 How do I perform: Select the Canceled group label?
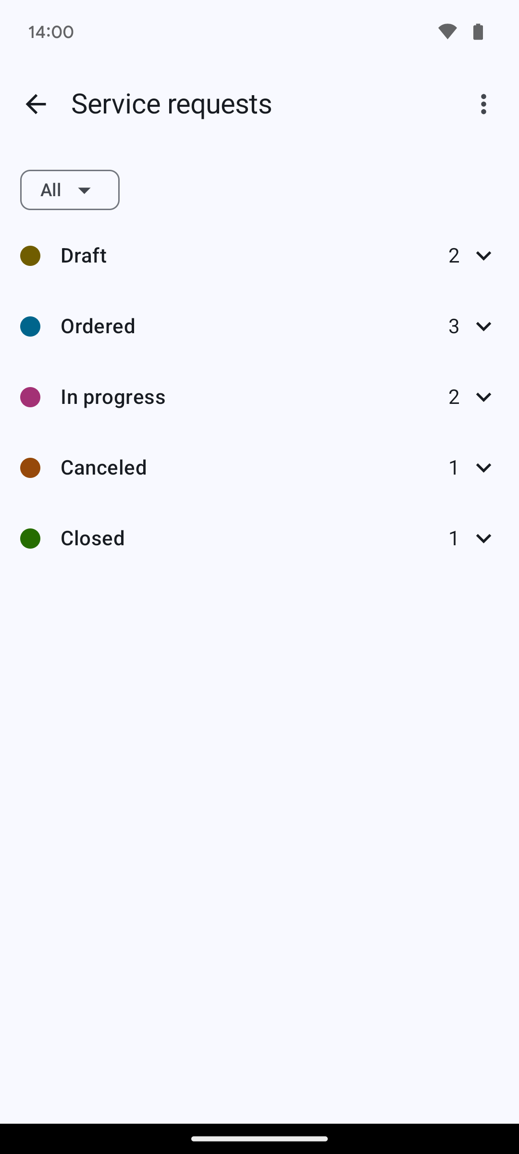[104, 467]
